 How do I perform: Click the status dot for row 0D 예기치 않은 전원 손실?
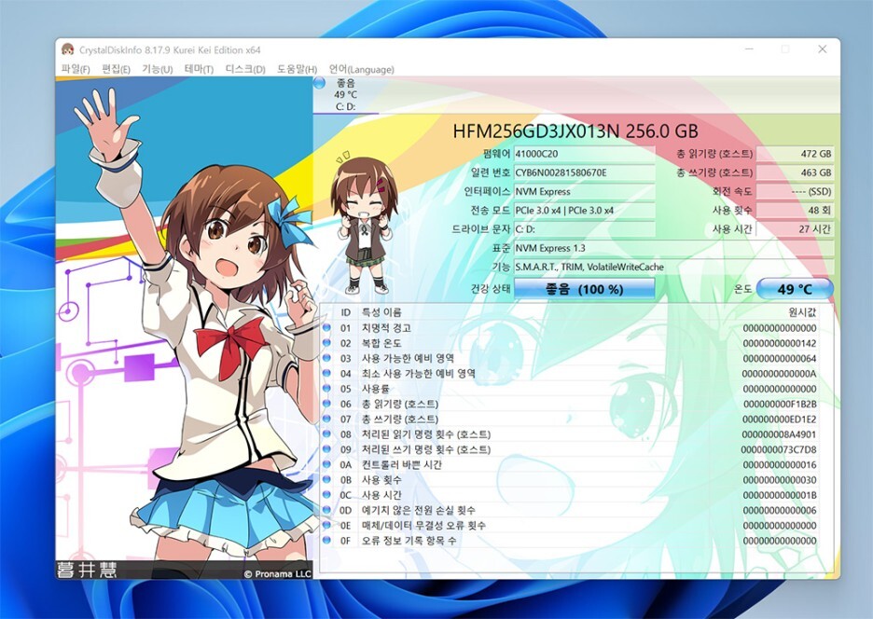(326, 509)
